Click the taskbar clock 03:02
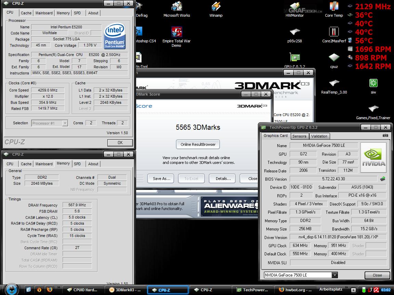The width and height of the screenshot is (394, 295). pos(386,290)
